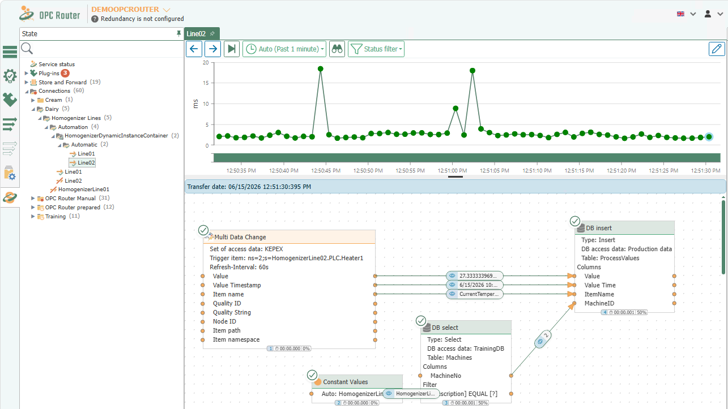Click the Multi Data Change block title
This screenshot has width=728, height=409.
240,237
